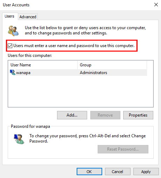
Task: Click the Reset Password... button
Action: point(123,149)
